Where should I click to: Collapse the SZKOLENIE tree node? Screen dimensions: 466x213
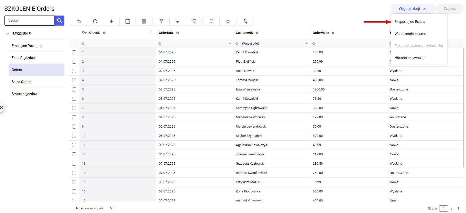[x=8, y=34]
